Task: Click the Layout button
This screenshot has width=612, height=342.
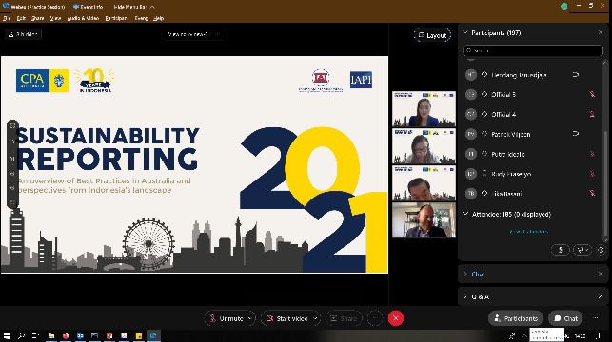Action: pyautogui.click(x=432, y=35)
